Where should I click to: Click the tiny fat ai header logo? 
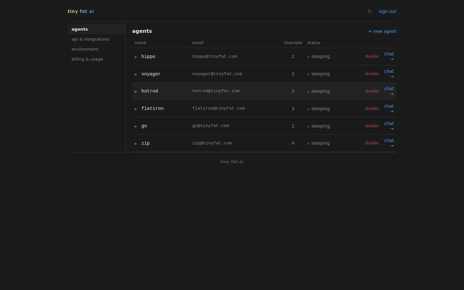click(x=81, y=11)
